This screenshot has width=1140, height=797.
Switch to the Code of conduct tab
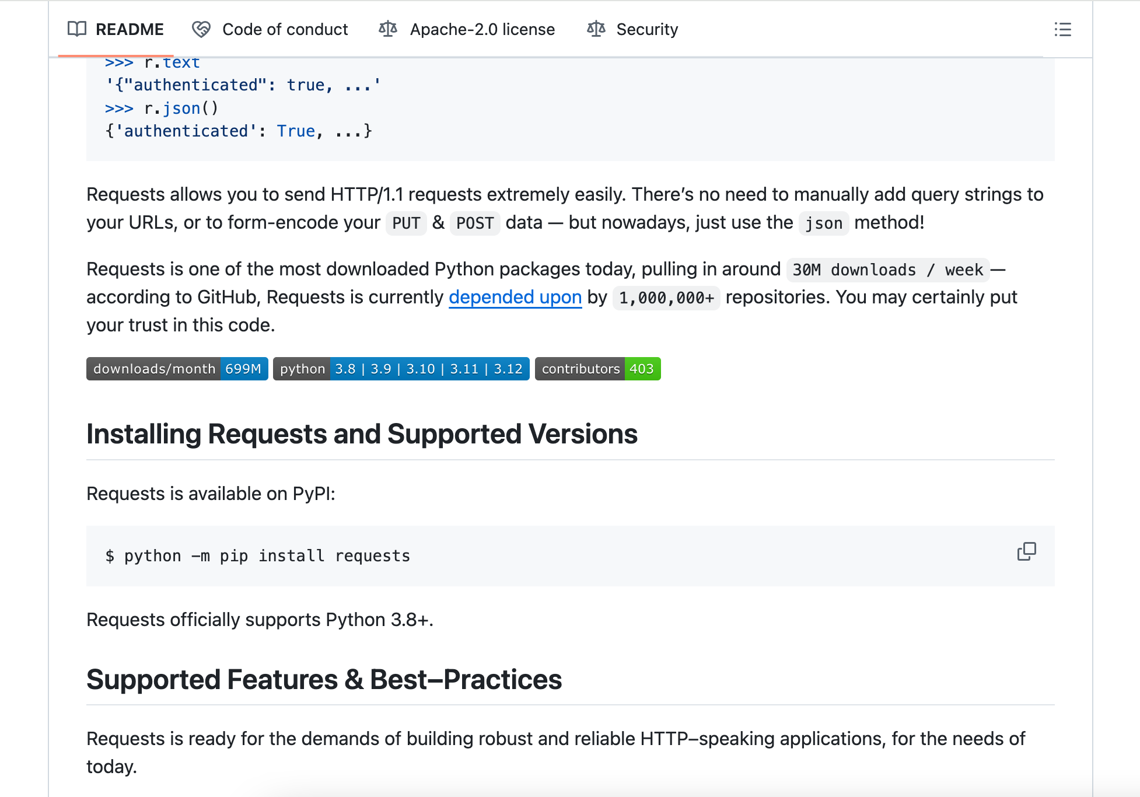coord(270,29)
